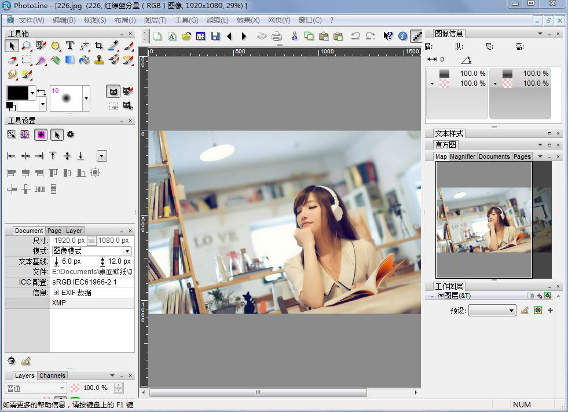Switch to the Layer tab in document panel
568x412 pixels.
coord(74,231)
